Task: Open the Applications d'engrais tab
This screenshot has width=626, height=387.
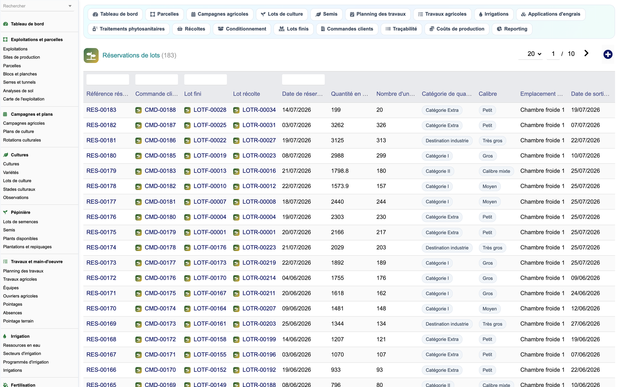Action: 551,14
